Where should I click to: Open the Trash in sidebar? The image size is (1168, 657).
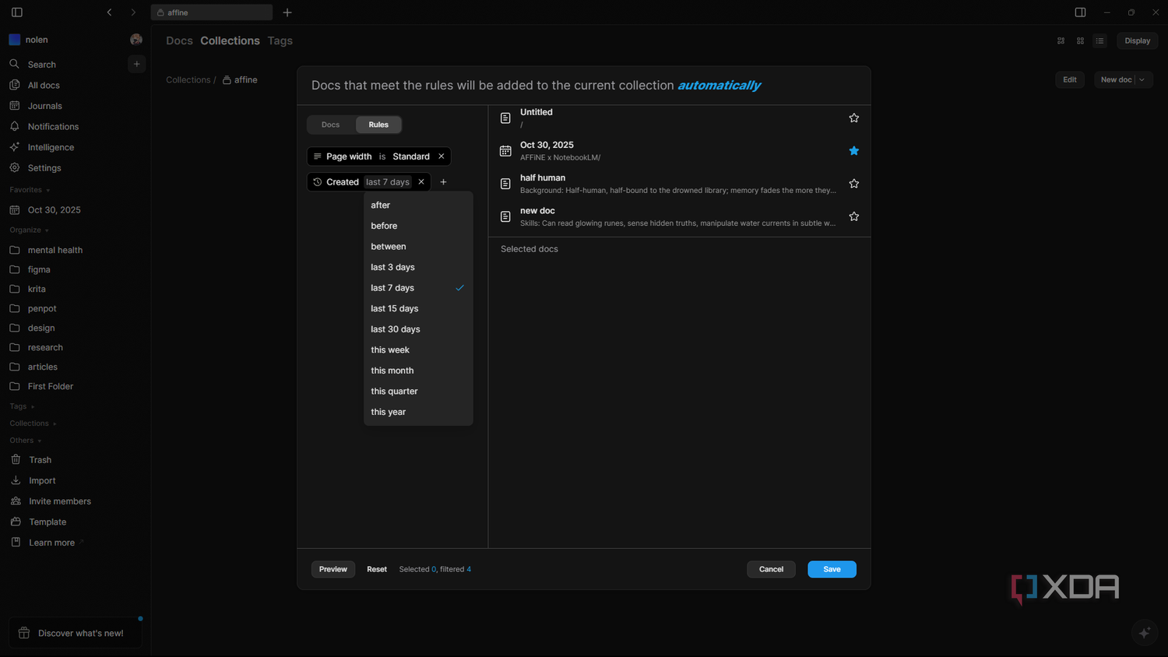pos(40,460)
